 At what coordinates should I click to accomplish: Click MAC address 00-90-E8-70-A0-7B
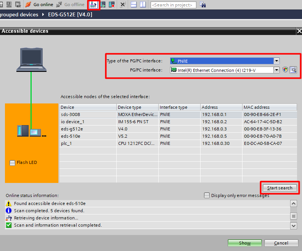pos(270,136)
